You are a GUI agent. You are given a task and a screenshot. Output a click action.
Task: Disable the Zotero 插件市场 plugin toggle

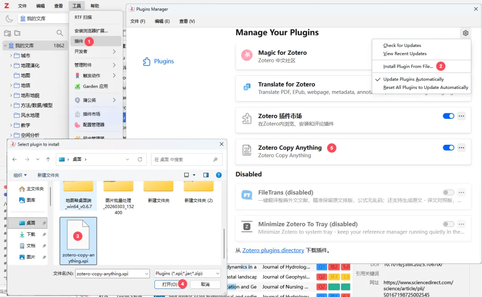click(x=448, y=116)
